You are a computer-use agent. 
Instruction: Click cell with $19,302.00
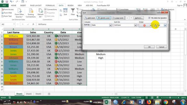click(33, 36)
